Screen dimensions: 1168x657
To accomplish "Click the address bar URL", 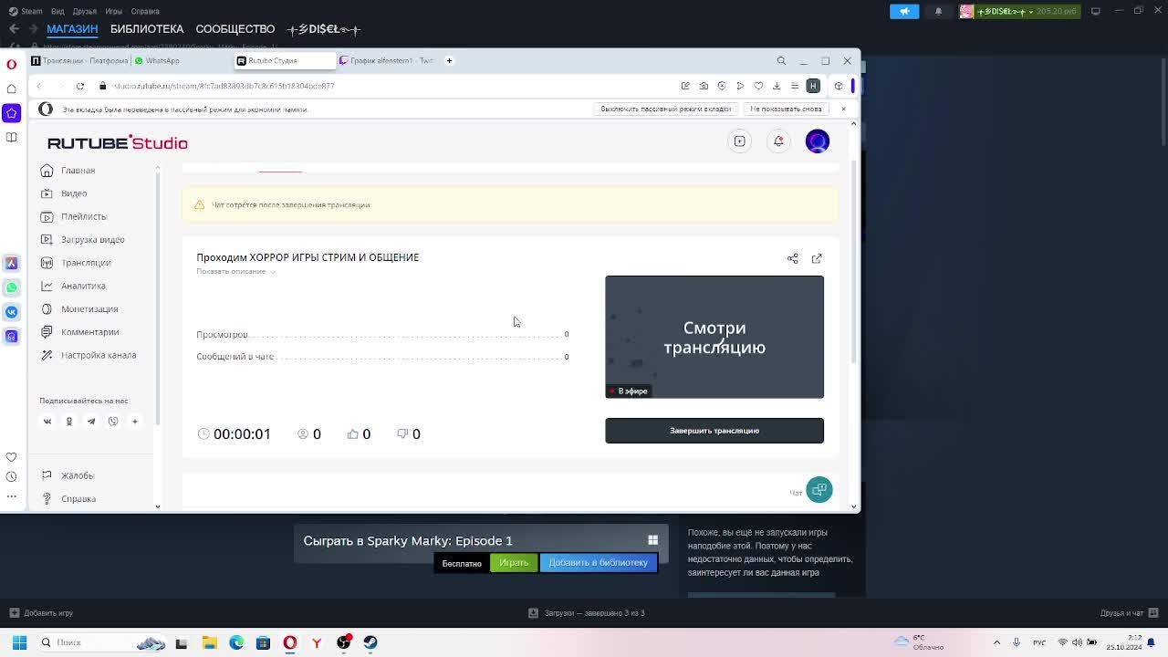I will [224, 86].
